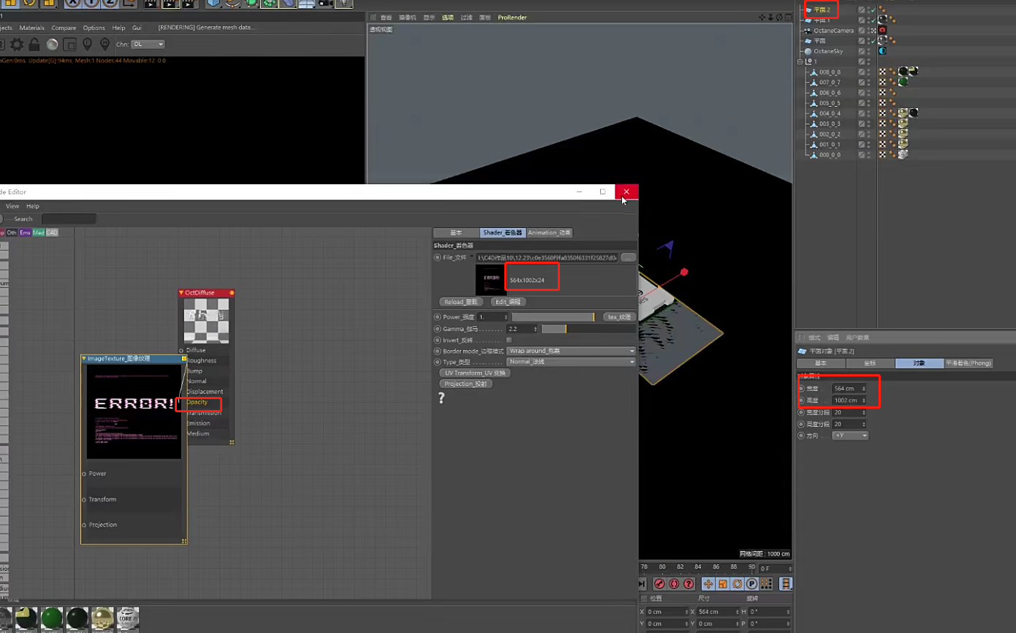
Task: Open Type Normal dropdown
Action: (x=572, y=362)
